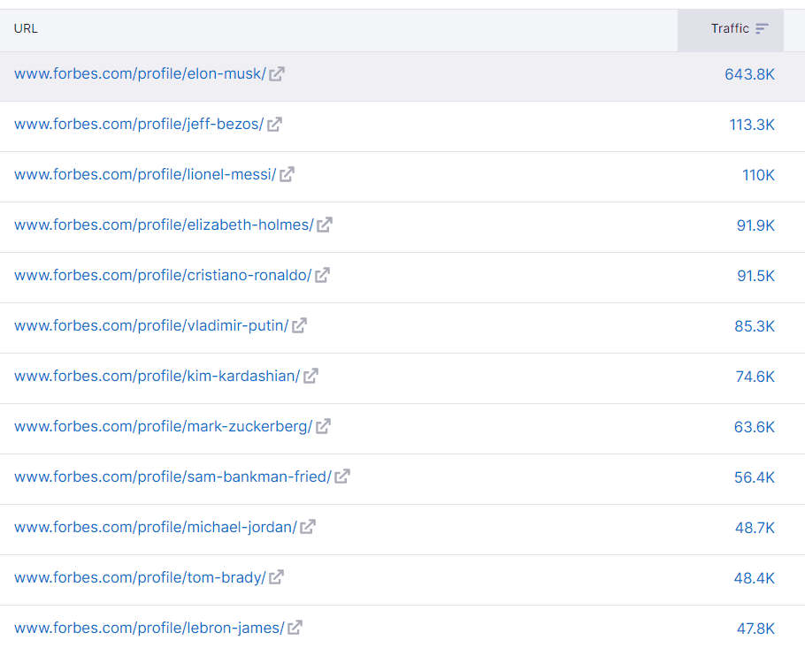Click the Traffic sort icon
The image size is (805, 648).
click(x=762, y=29)
